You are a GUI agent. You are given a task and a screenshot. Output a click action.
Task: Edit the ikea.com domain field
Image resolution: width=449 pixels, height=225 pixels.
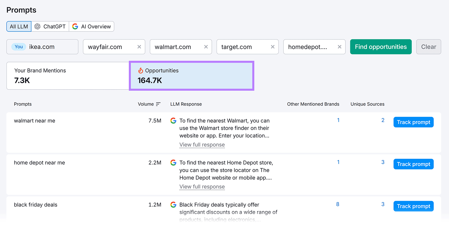(x=51, y=47)
